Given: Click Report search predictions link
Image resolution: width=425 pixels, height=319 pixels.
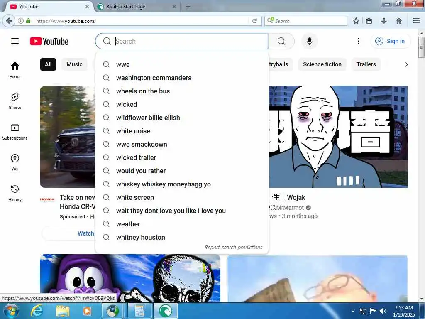Looking at the screenshot, I should 233,248.
